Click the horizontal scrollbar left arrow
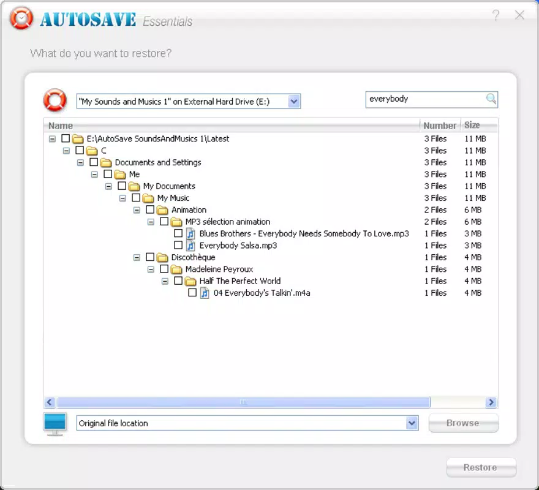This screenshot has height=490, width=539. (50, 402)
